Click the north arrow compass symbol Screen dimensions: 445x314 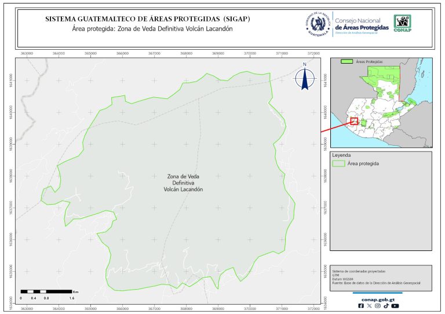point(304,79)
